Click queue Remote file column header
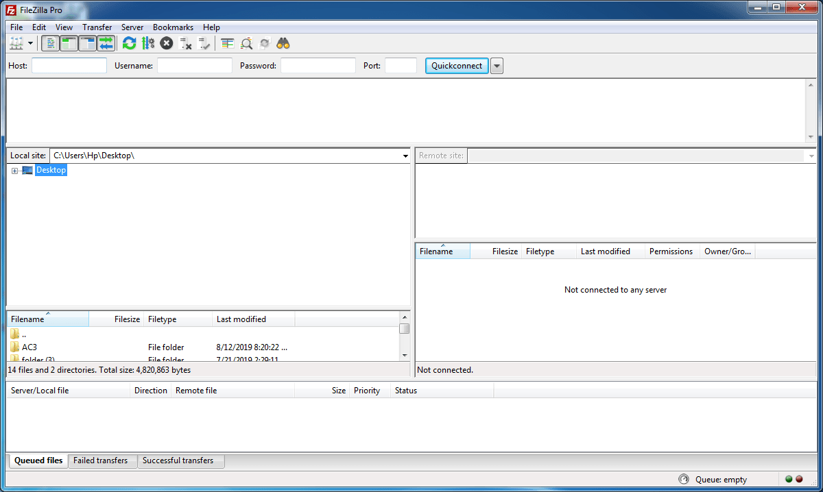The width and height of the screenshot is (823, 492). [232, 391]
